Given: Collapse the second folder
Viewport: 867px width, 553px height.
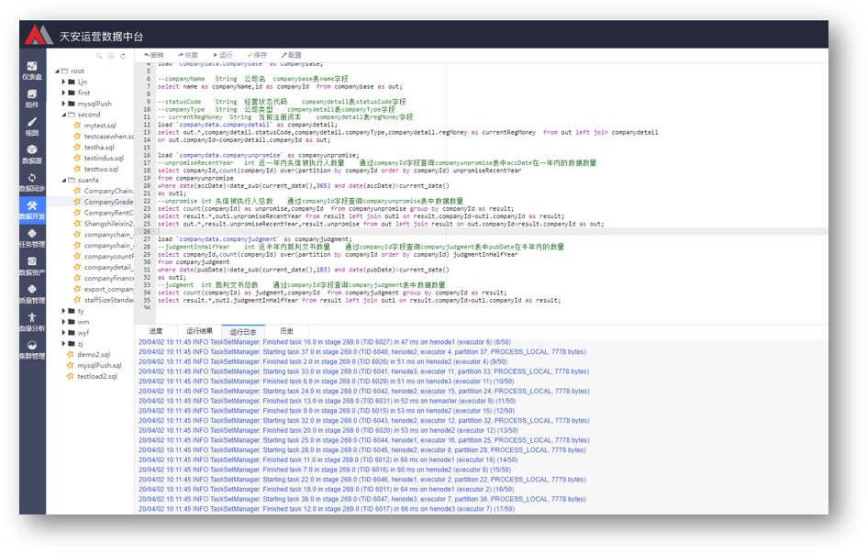Looking at the screenshot, I should coord(64,115).
